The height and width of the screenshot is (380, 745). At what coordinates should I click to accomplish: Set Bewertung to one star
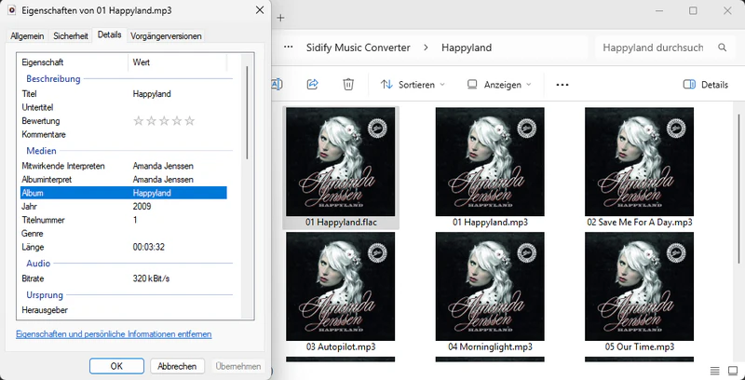click(138, 121)
